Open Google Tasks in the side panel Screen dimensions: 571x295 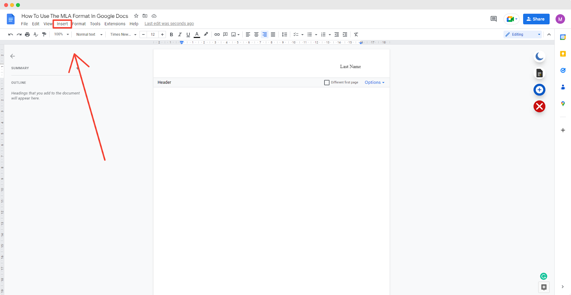[563, 71]
